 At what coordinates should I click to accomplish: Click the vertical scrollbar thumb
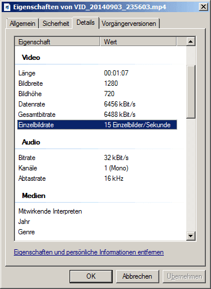click(x=191, y=92)
